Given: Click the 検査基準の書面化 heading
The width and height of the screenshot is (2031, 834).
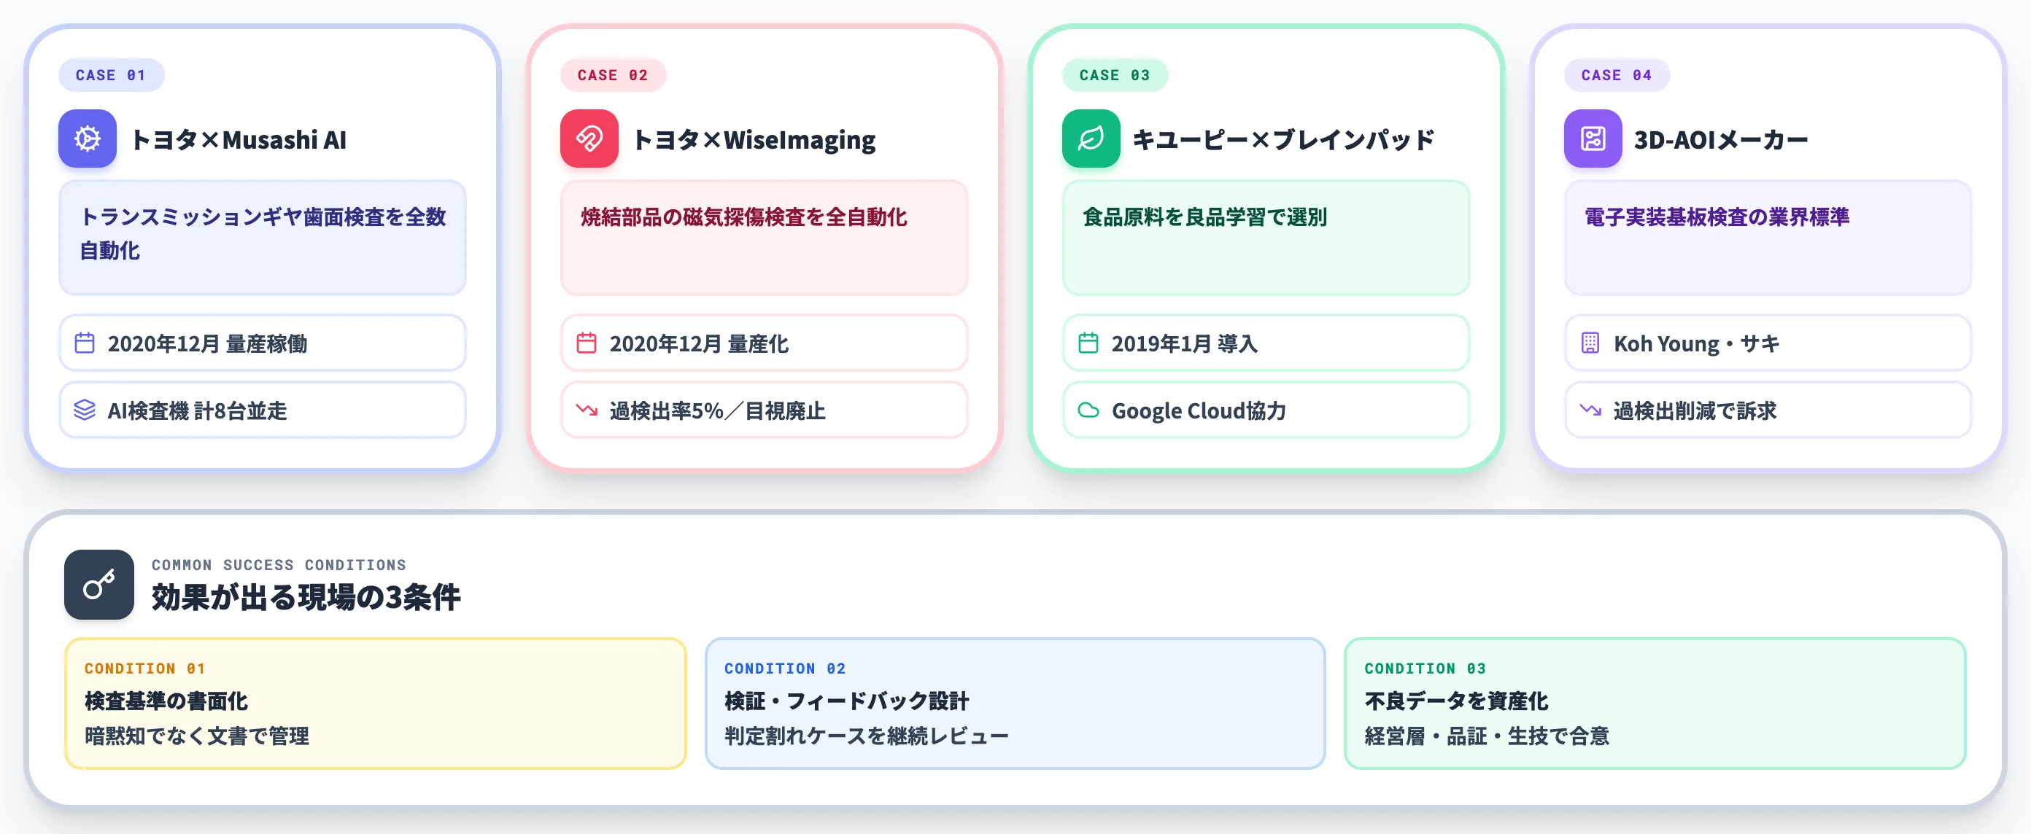Looking at the screenshot, I should pyautogui.click(x=166, y=701).
